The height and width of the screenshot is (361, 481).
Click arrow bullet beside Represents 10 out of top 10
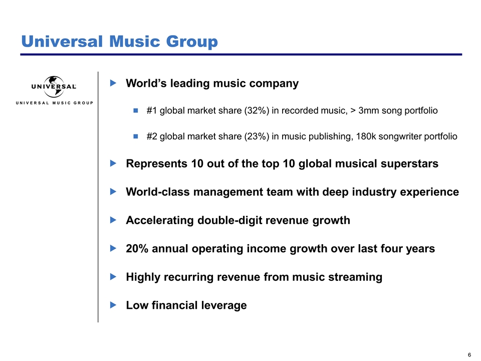113,163
